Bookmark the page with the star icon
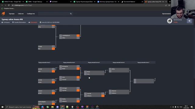Viewport: 195px width, 109px height. pyautogui.click(x=169, y=5)
